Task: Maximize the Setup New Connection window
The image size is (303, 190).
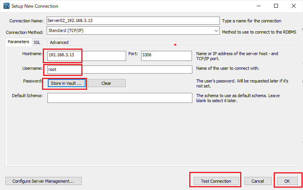Action: [276, 6]
